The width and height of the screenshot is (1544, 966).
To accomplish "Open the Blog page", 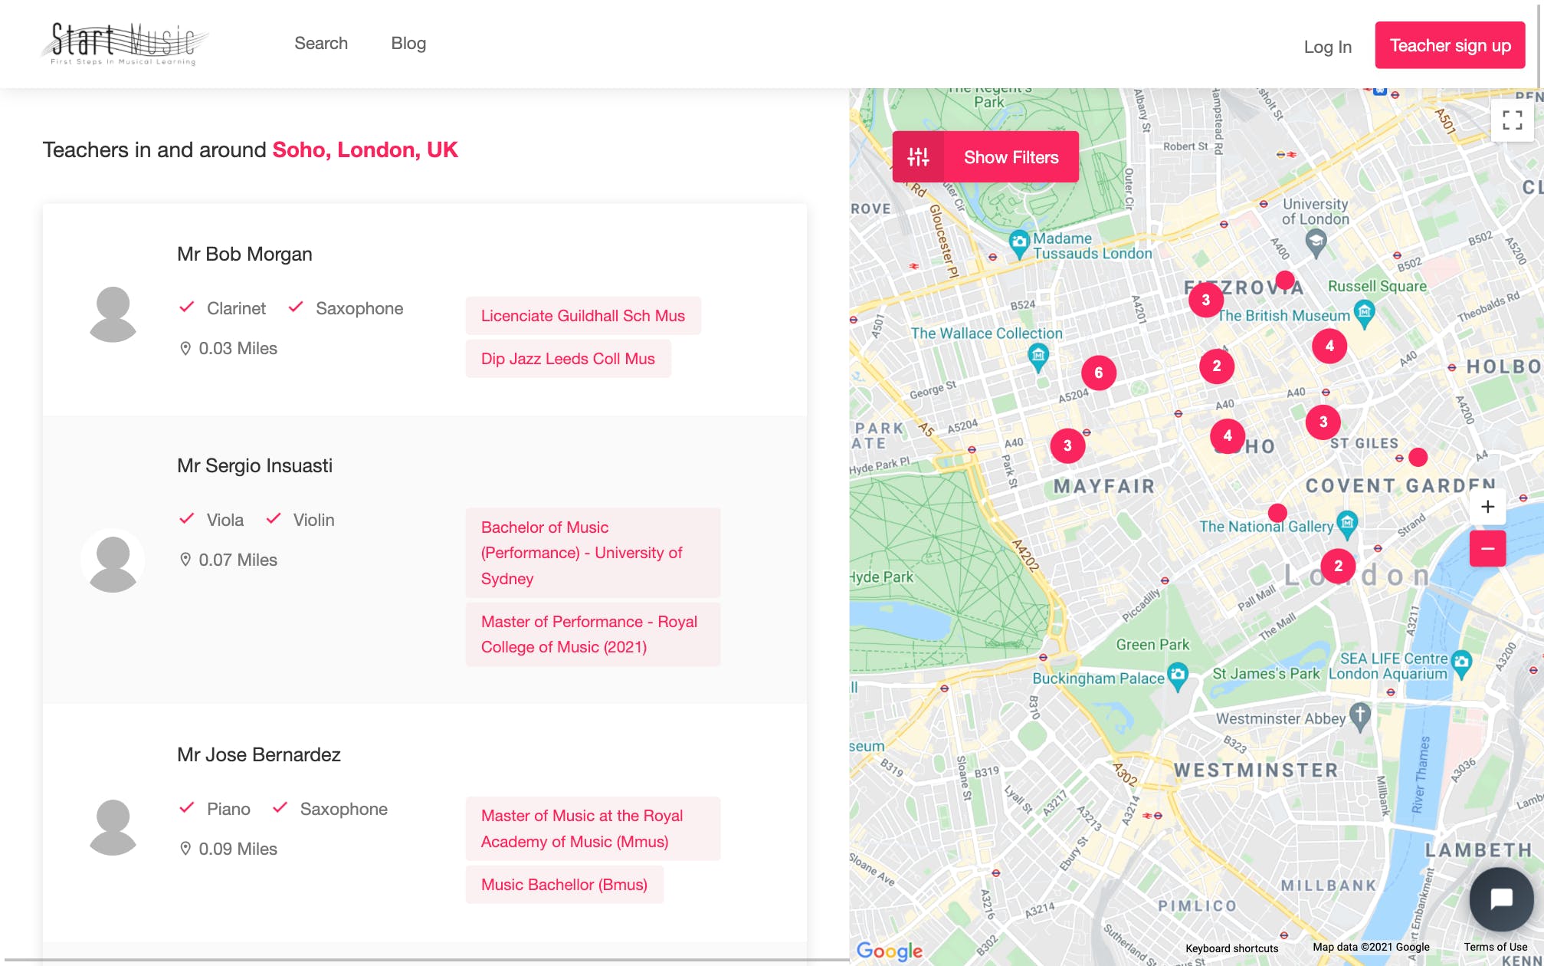I will pos(408,44).
